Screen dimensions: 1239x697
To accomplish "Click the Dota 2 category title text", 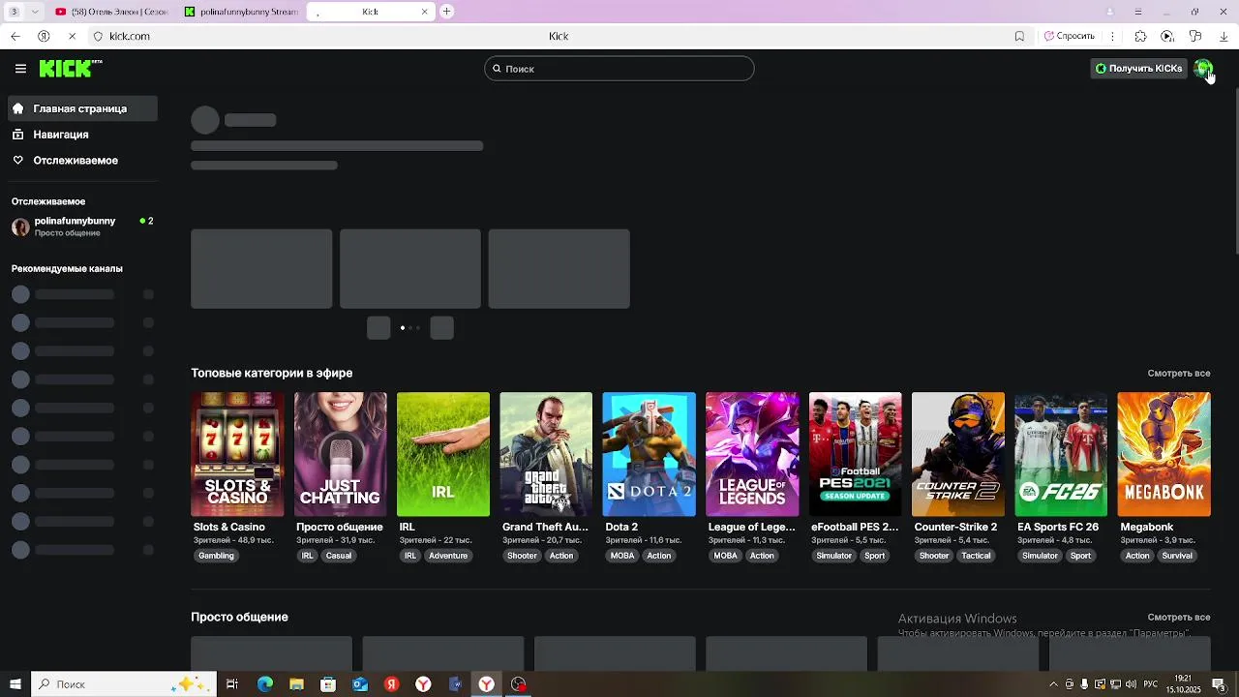I will [x=621, y=527].
